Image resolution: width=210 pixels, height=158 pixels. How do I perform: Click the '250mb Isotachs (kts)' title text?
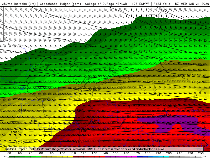[19, 4]
